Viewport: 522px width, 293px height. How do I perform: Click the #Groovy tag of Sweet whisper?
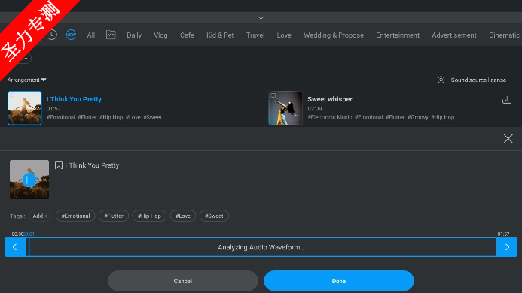click(418, 117)
